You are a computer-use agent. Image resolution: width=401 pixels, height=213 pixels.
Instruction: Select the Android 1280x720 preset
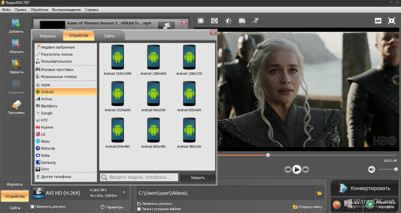point(189,60)
